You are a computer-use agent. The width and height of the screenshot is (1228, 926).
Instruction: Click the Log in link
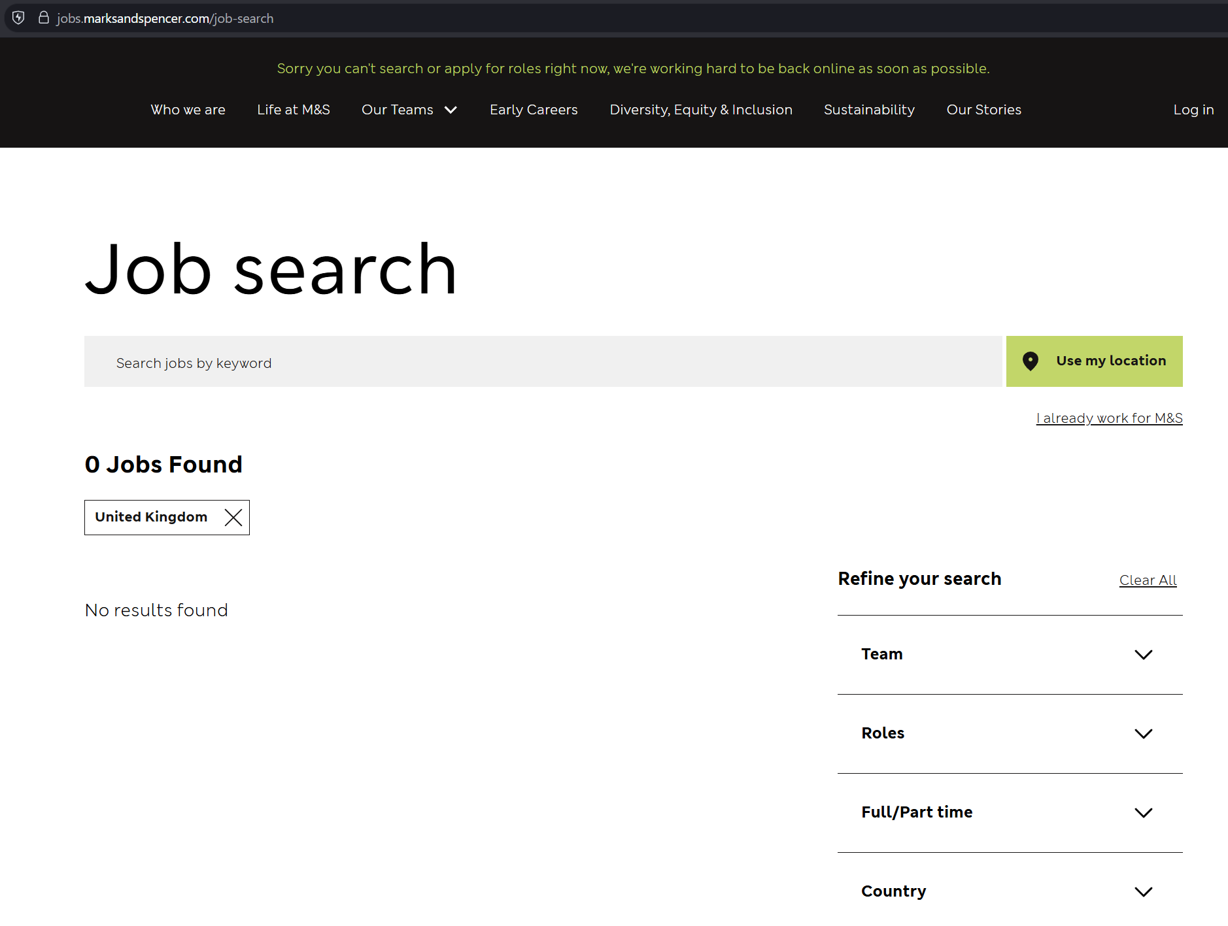[x=1193, y=110]
